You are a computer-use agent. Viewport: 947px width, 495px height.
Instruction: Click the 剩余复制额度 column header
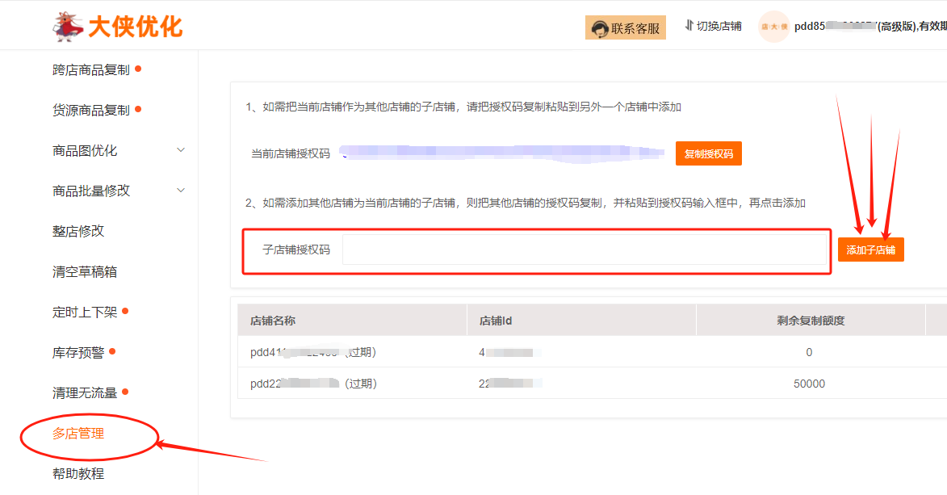(x=811, y=321)
